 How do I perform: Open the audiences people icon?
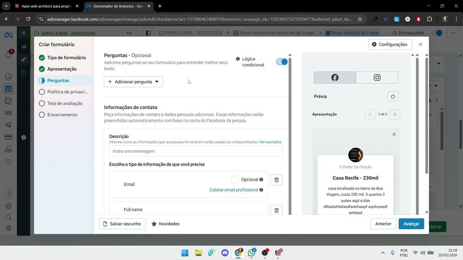(x=8, y=113)
